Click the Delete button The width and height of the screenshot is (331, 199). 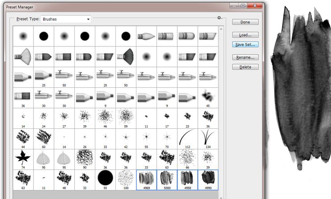(245, 67)
